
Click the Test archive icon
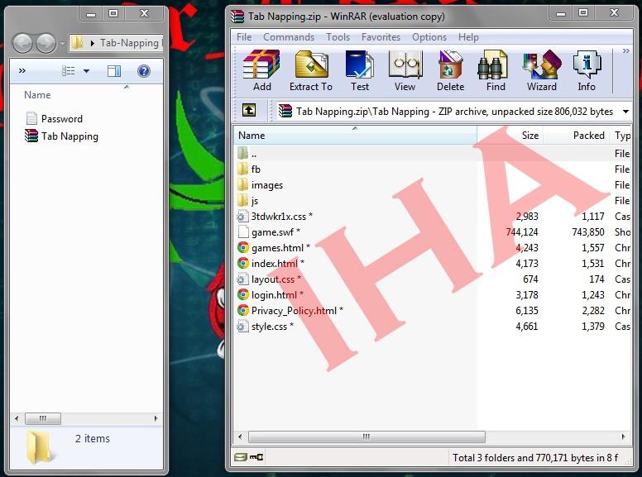coord(360,70)
